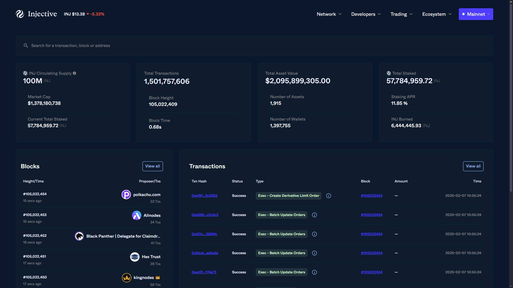Click View all in Transactions panel
Image resolution: width=513 pixels, height=288 pixels.
(x=473, y=166)
